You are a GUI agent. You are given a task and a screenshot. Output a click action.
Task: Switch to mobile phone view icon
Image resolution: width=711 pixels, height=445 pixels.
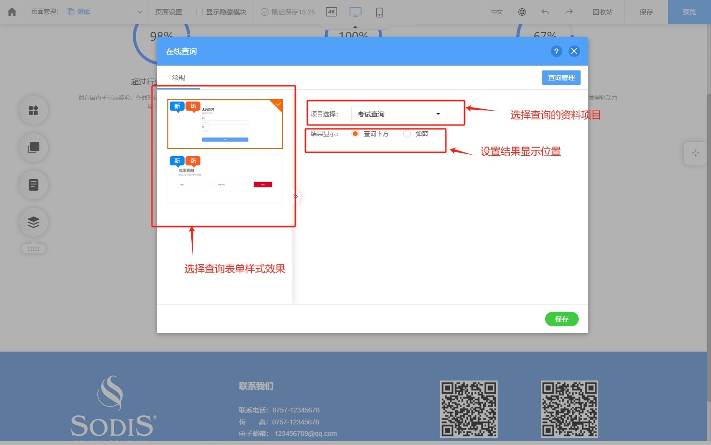click(x=379, y=12)
